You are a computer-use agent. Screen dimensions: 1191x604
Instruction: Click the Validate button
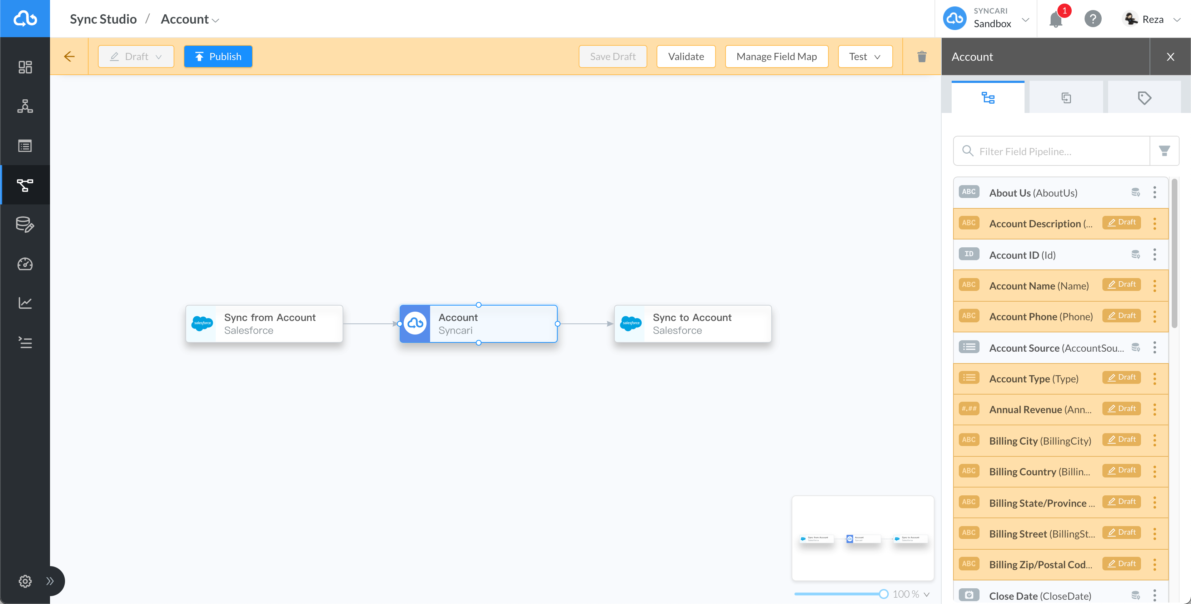point(686,56)
